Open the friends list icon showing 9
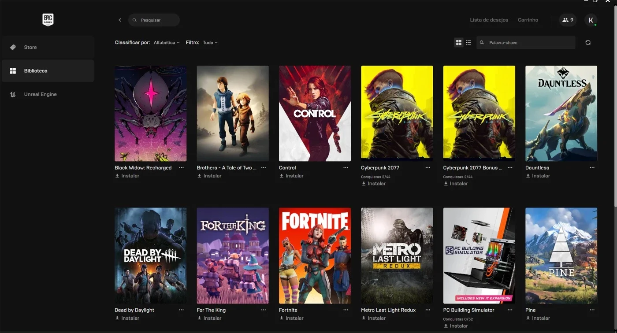 568,20
